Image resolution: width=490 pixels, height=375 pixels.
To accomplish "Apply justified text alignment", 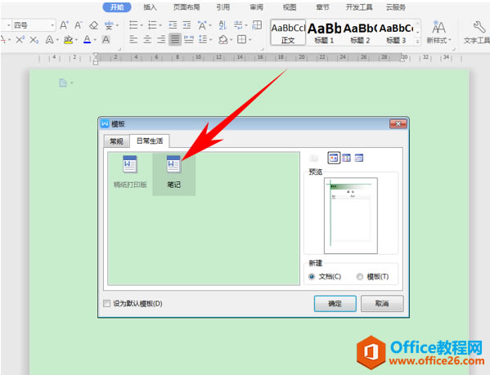I will click(x=175, y=39).
